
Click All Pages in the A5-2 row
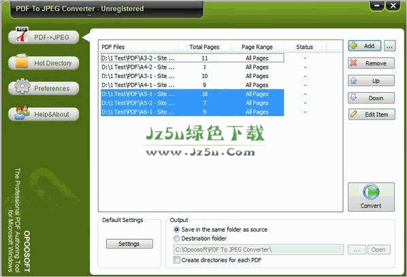click(x=257, y=103)
